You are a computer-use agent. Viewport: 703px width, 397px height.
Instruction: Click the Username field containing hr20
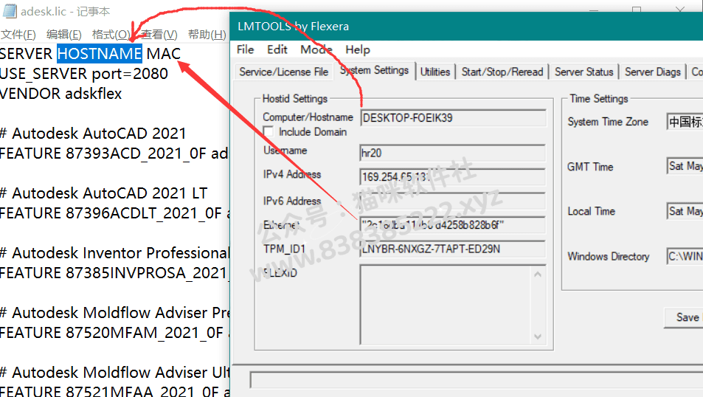point(453,153)
